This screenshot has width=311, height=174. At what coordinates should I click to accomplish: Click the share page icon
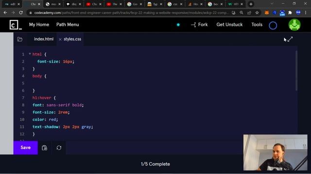tap(249, 13)
